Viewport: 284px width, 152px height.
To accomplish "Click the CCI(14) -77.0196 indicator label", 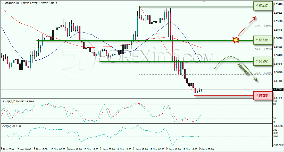I will pos(12,127).
